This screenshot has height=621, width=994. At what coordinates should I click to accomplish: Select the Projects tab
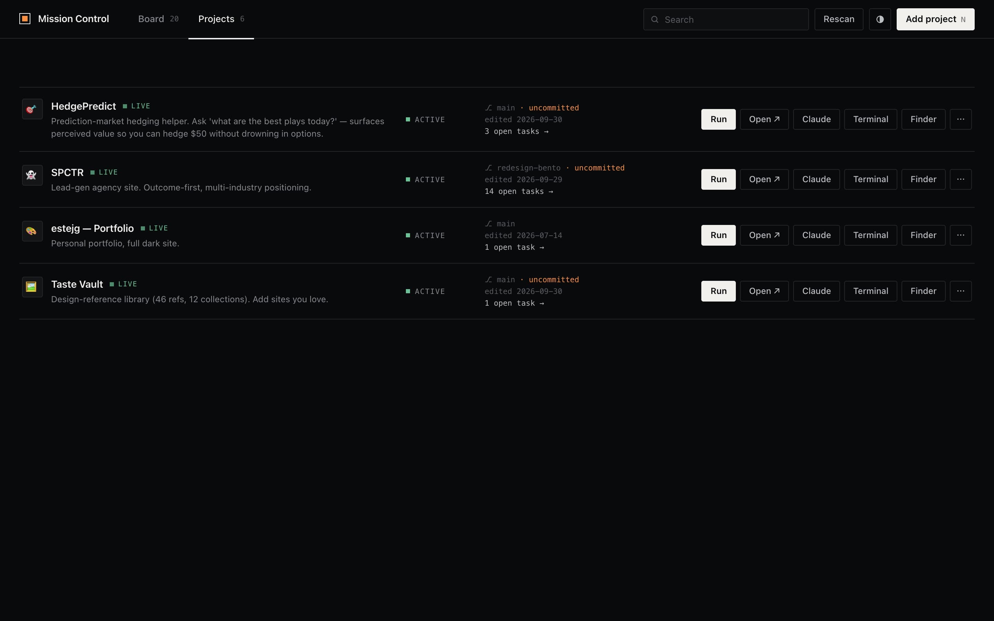click(x=221, y=19)
